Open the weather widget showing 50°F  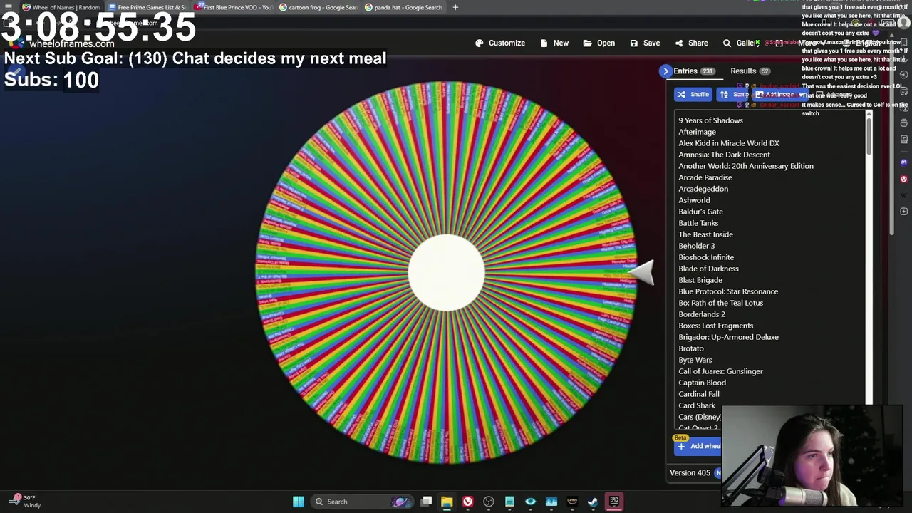tap(26, 502)
